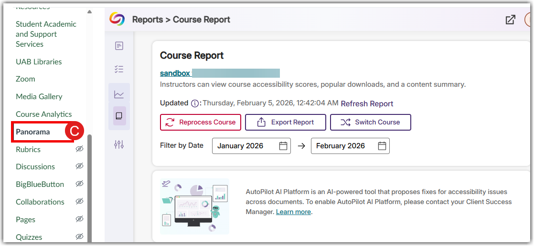The image size is (534, 246).
Task: Open Panorama in course navigation
Action: point(33,132)
